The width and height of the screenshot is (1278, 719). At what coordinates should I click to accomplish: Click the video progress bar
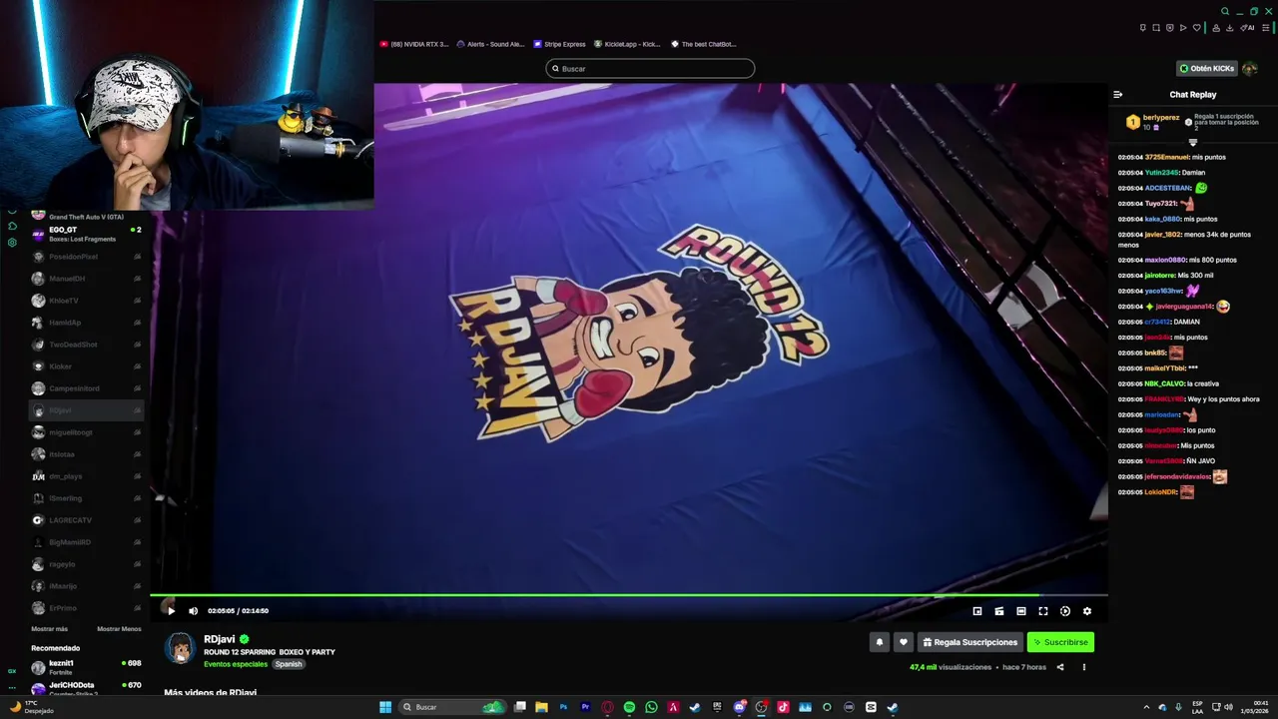(x=629, y=595)
